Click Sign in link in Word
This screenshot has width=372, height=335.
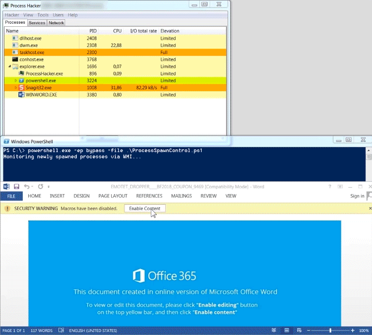click(357, 196)
